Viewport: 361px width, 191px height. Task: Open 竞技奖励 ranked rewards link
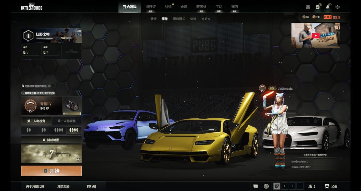coord(63,186)
